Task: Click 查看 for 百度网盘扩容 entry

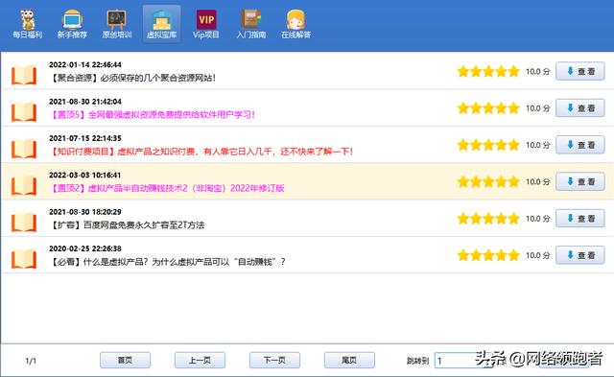Action: click(580, 219)
